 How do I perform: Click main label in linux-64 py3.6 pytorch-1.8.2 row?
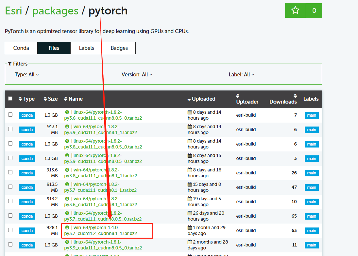tap(312, 115)
